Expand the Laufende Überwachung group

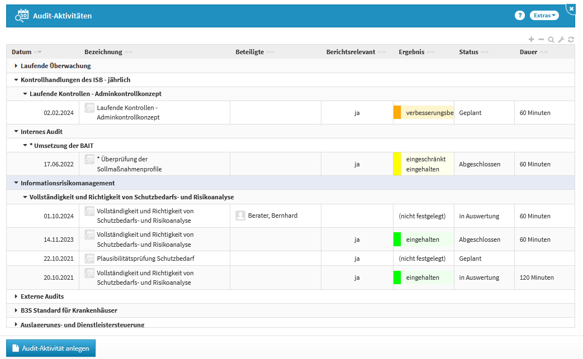tap(16, 66)
